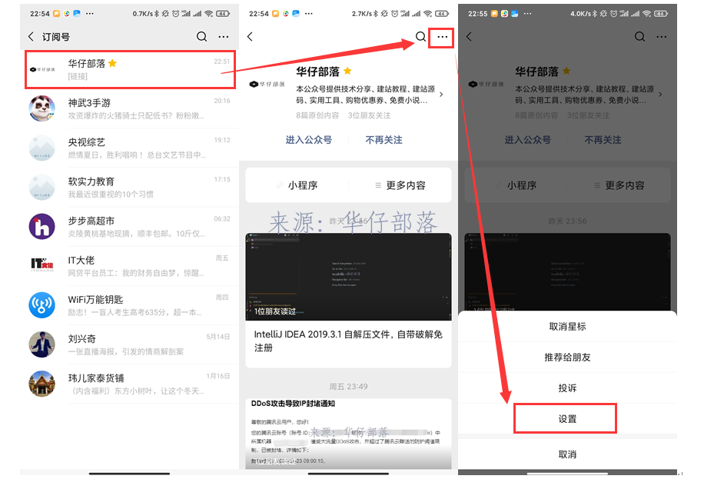Tap 取消 to dismiss the action sheet
Screen dimensions: 704x489
click(567, 454)
